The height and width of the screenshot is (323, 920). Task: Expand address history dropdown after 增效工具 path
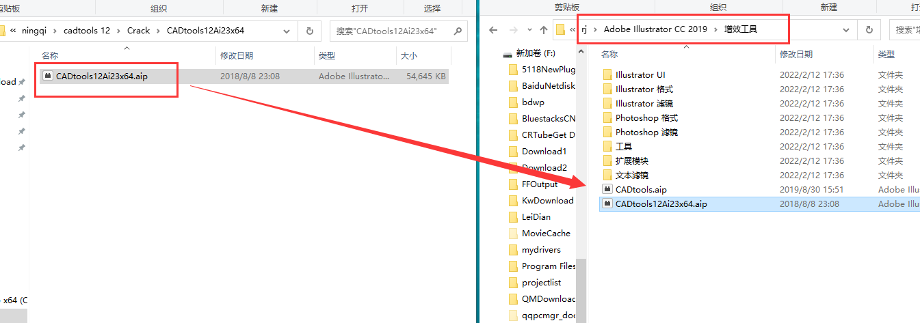[847, 30]
